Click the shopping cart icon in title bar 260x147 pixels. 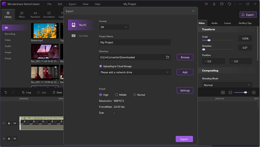pyautogui.click(x=206, y=4)
